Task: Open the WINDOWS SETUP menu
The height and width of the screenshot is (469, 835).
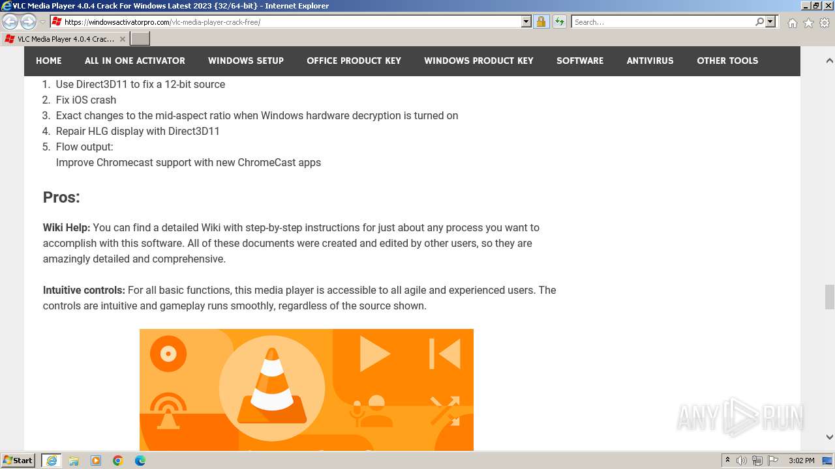Action: [x=246, y=61]
